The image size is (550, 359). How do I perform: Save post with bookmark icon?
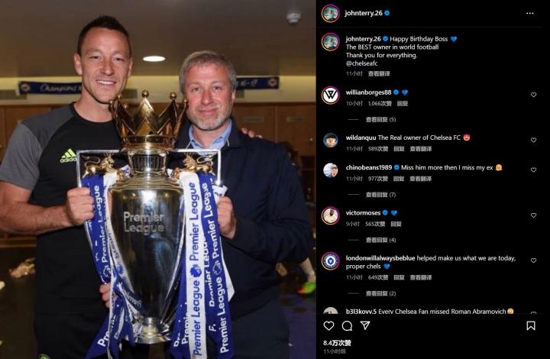pos(531,325)
